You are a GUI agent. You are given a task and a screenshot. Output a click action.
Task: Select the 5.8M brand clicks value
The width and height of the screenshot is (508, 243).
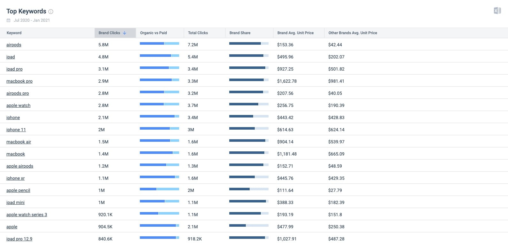[x=103, y=45]
